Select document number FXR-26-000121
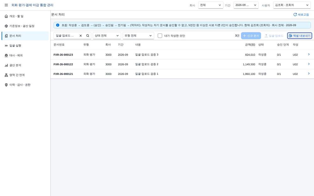The height and width of the screenshot is (196, 314). pos(63,74)
